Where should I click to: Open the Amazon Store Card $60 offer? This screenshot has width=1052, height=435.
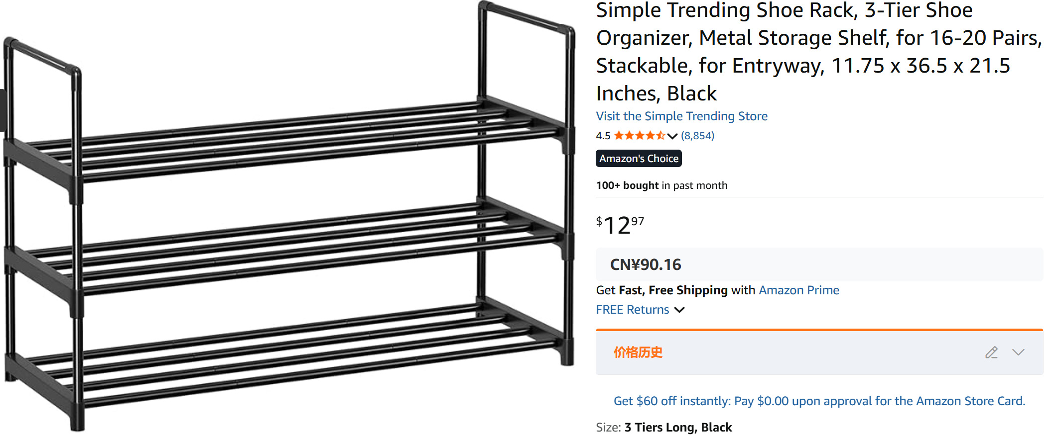(819, 401)
